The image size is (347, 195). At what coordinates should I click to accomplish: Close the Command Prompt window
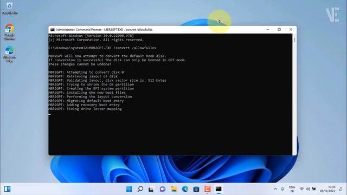tap(291, 30)
